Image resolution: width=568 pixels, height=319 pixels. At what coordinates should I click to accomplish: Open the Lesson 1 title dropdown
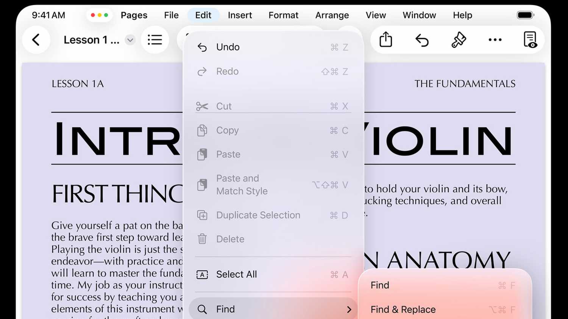pos(130,40)
